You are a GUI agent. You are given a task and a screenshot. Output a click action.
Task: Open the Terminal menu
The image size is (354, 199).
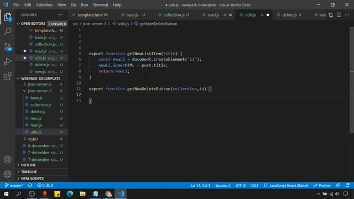click(x=101, y=5)
